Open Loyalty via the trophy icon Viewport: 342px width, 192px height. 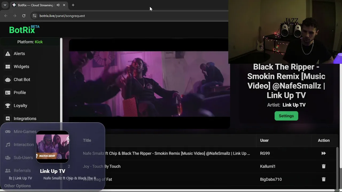[8, 106]
